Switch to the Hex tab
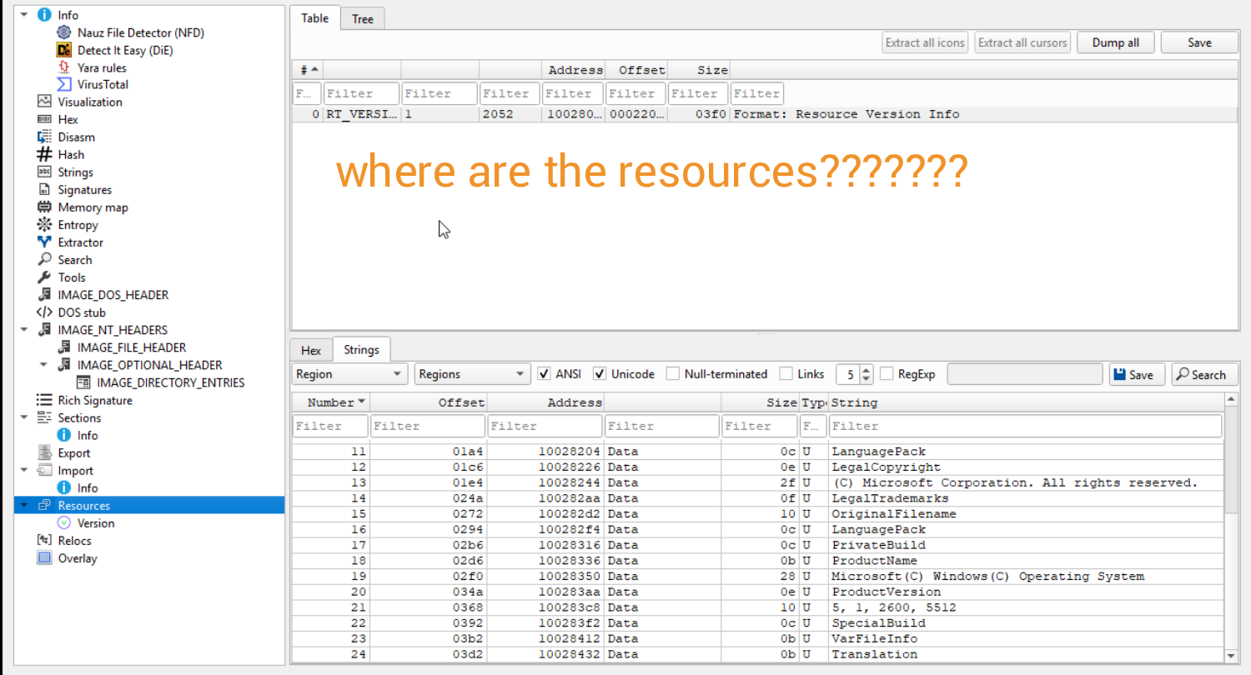 click(311, 350)
